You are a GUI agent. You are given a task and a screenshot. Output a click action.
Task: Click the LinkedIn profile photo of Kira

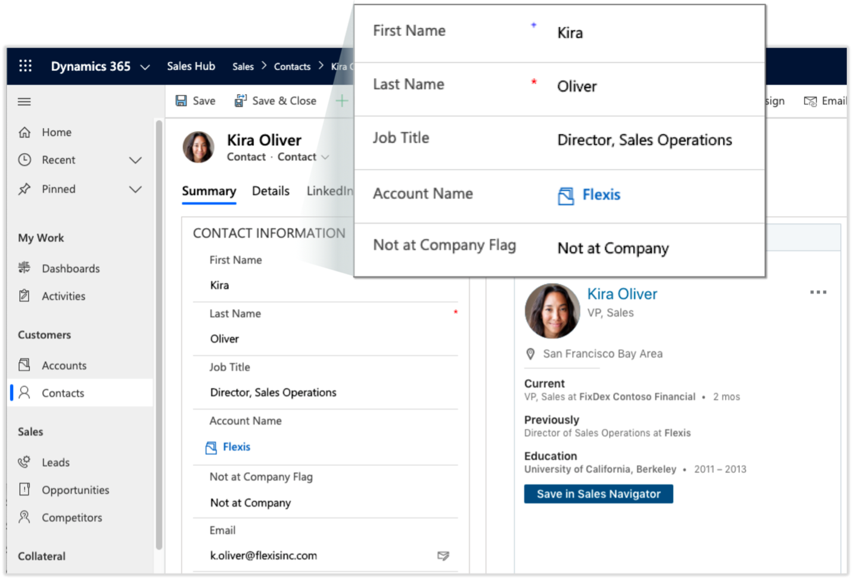[x=552, y=311]
